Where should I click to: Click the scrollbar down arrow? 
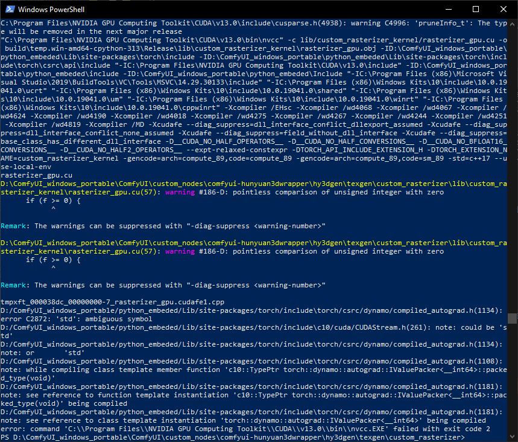click(513, 437)
